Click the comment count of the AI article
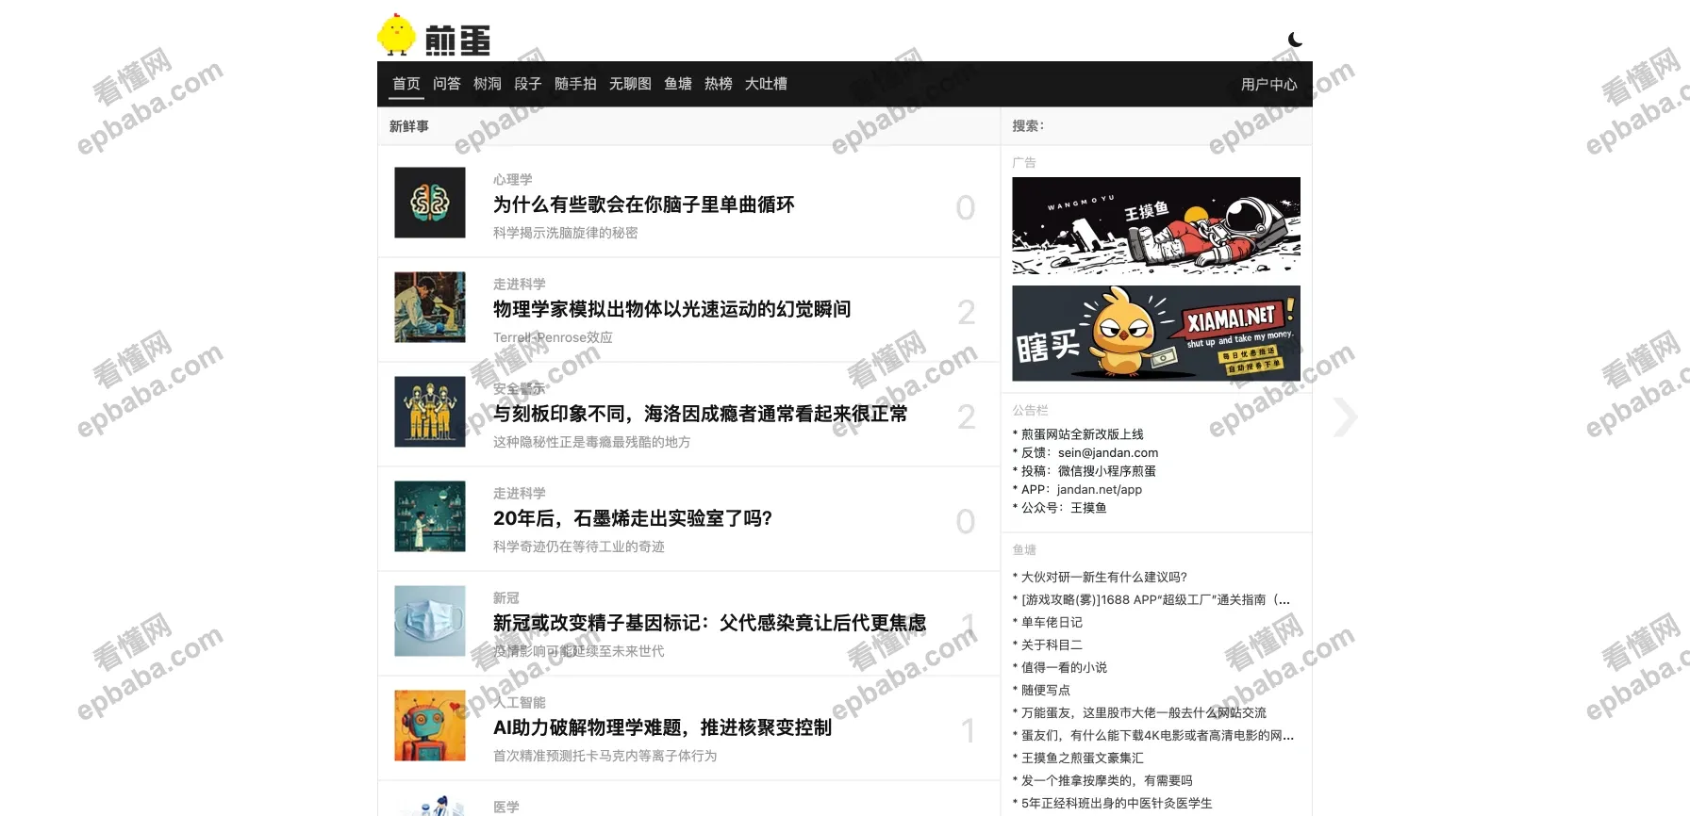The width and height of the screenshot is (1690, 816). [x=968, y=730]
